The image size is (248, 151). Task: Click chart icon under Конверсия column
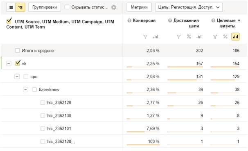tap(156, 37)
